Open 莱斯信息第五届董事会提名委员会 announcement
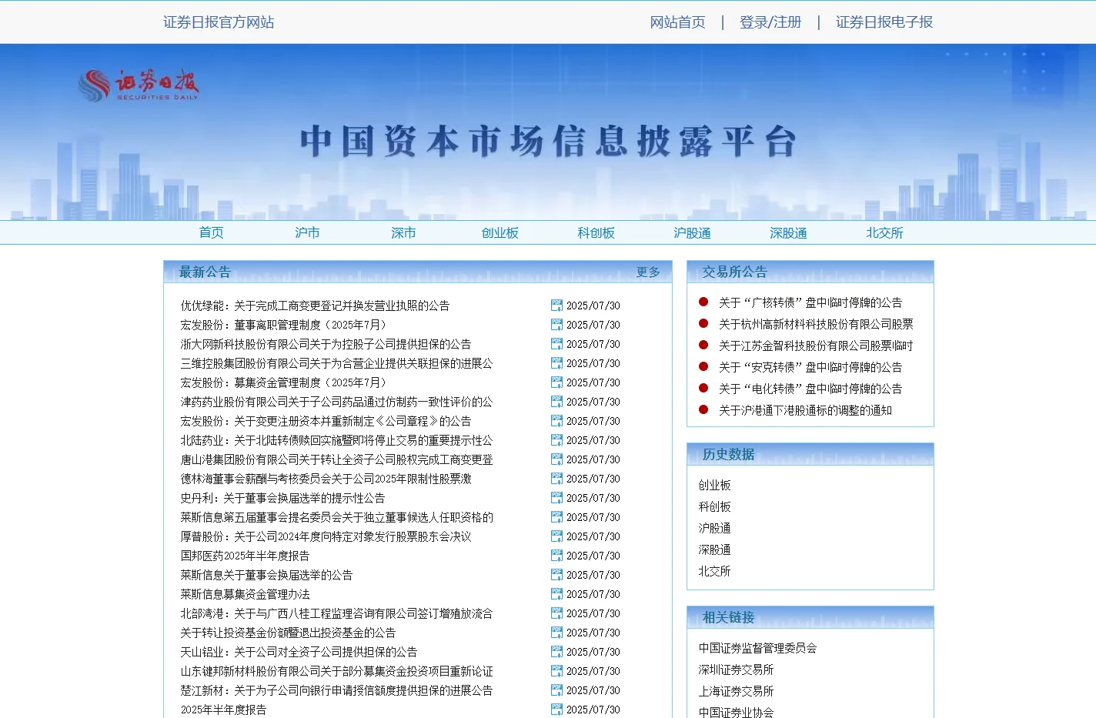Viewport: 1096px width, 718px height. click(336, 517)
